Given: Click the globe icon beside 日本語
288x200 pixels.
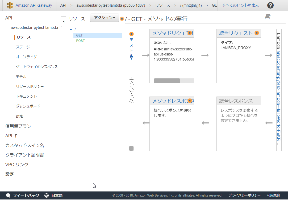Looking at the screenshot, I should click(x=47, y=195).
